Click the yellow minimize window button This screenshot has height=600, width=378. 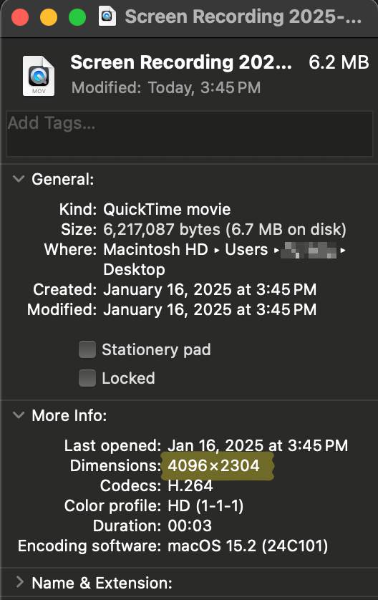coord(49,17)
